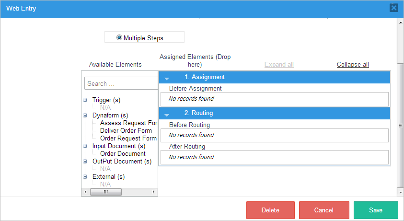
Task: Collapse the 1. Assignment section arrow
Action: (x=167, y=78)
